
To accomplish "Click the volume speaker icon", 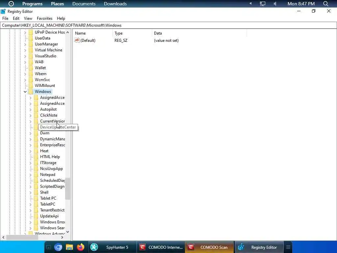I will pyautogui.click(x=275, y=4).
